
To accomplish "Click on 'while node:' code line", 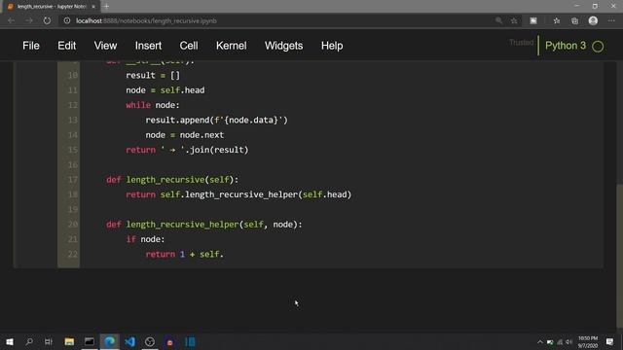I will tap(153, 105).
